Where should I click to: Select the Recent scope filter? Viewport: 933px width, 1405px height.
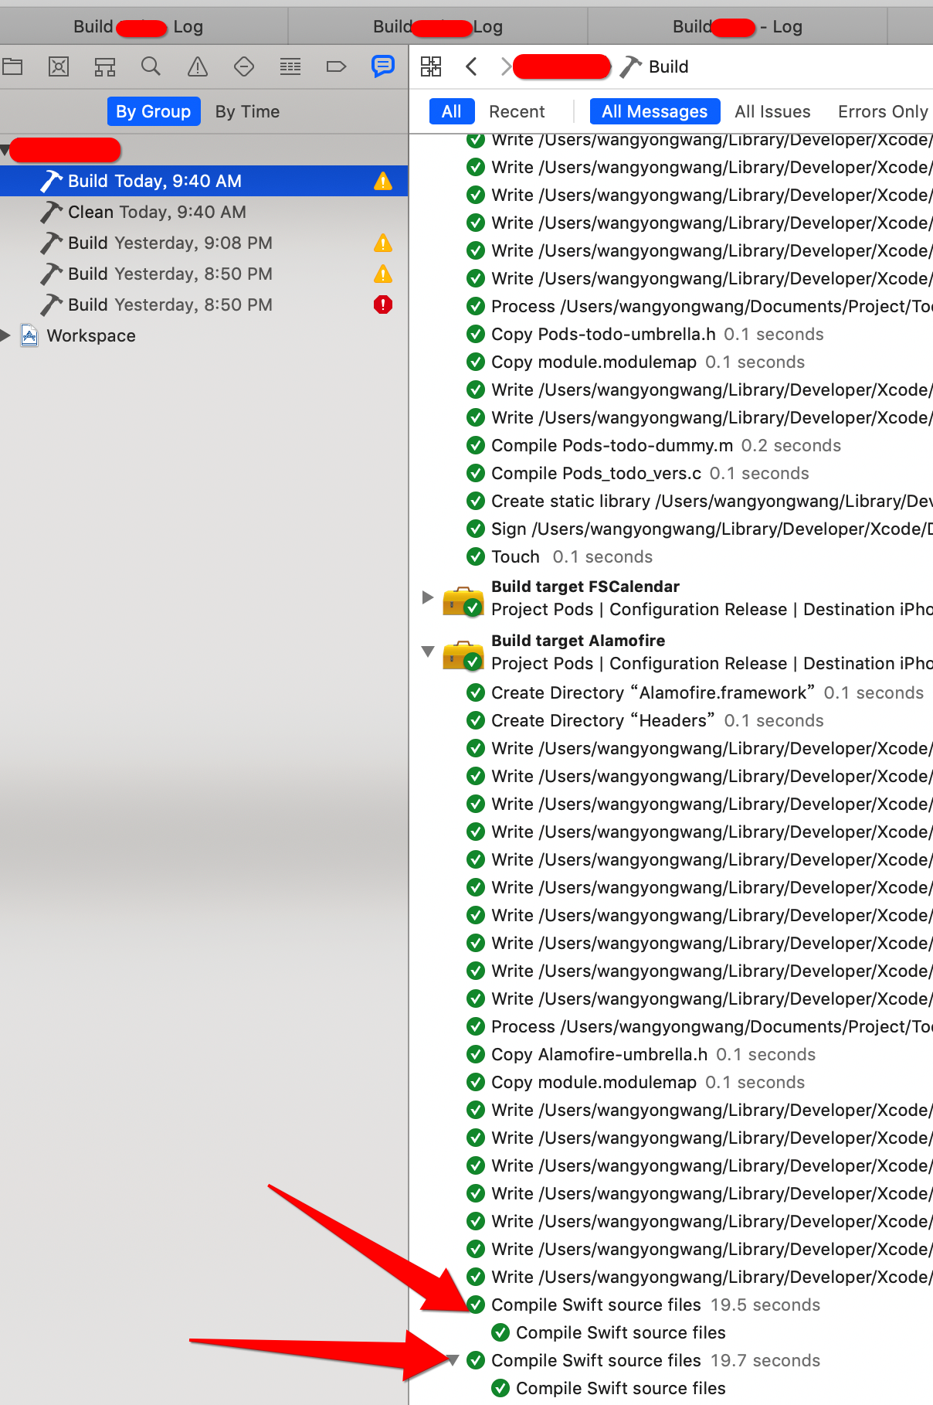[x=517, y=111]
